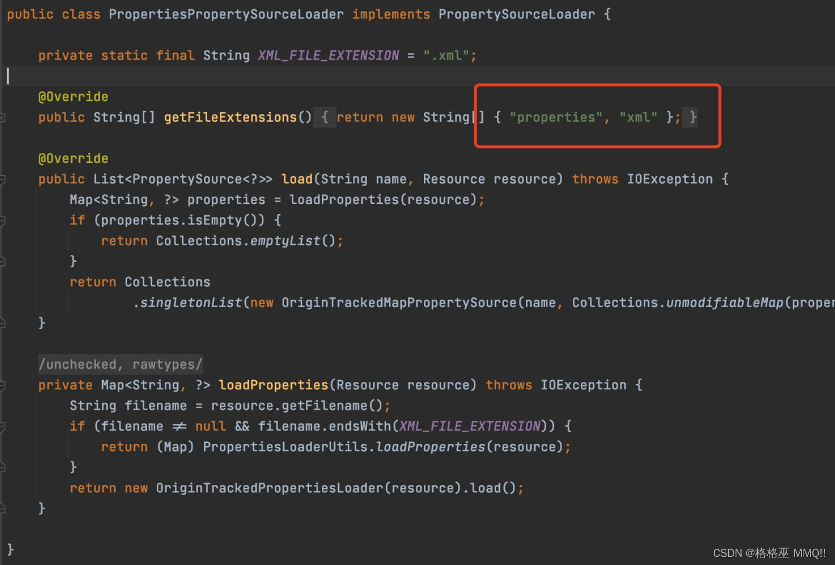835x565 pixels.
Task: Place the caret on the empty highlighted line
Action: click(x=418, y=76)
